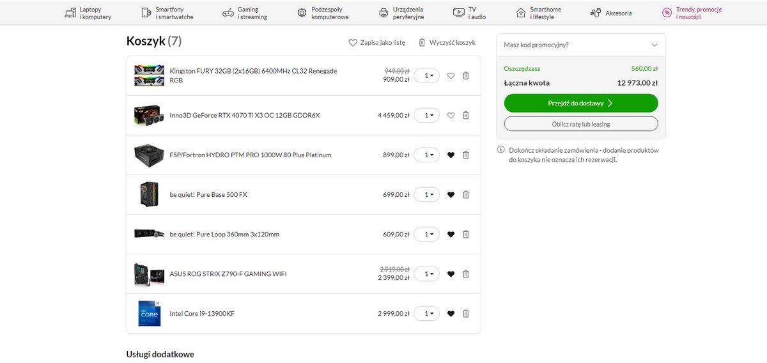Click Przejdź do dostawy button
The width and height of the screenshot is (767, 363).
[581, 103]
